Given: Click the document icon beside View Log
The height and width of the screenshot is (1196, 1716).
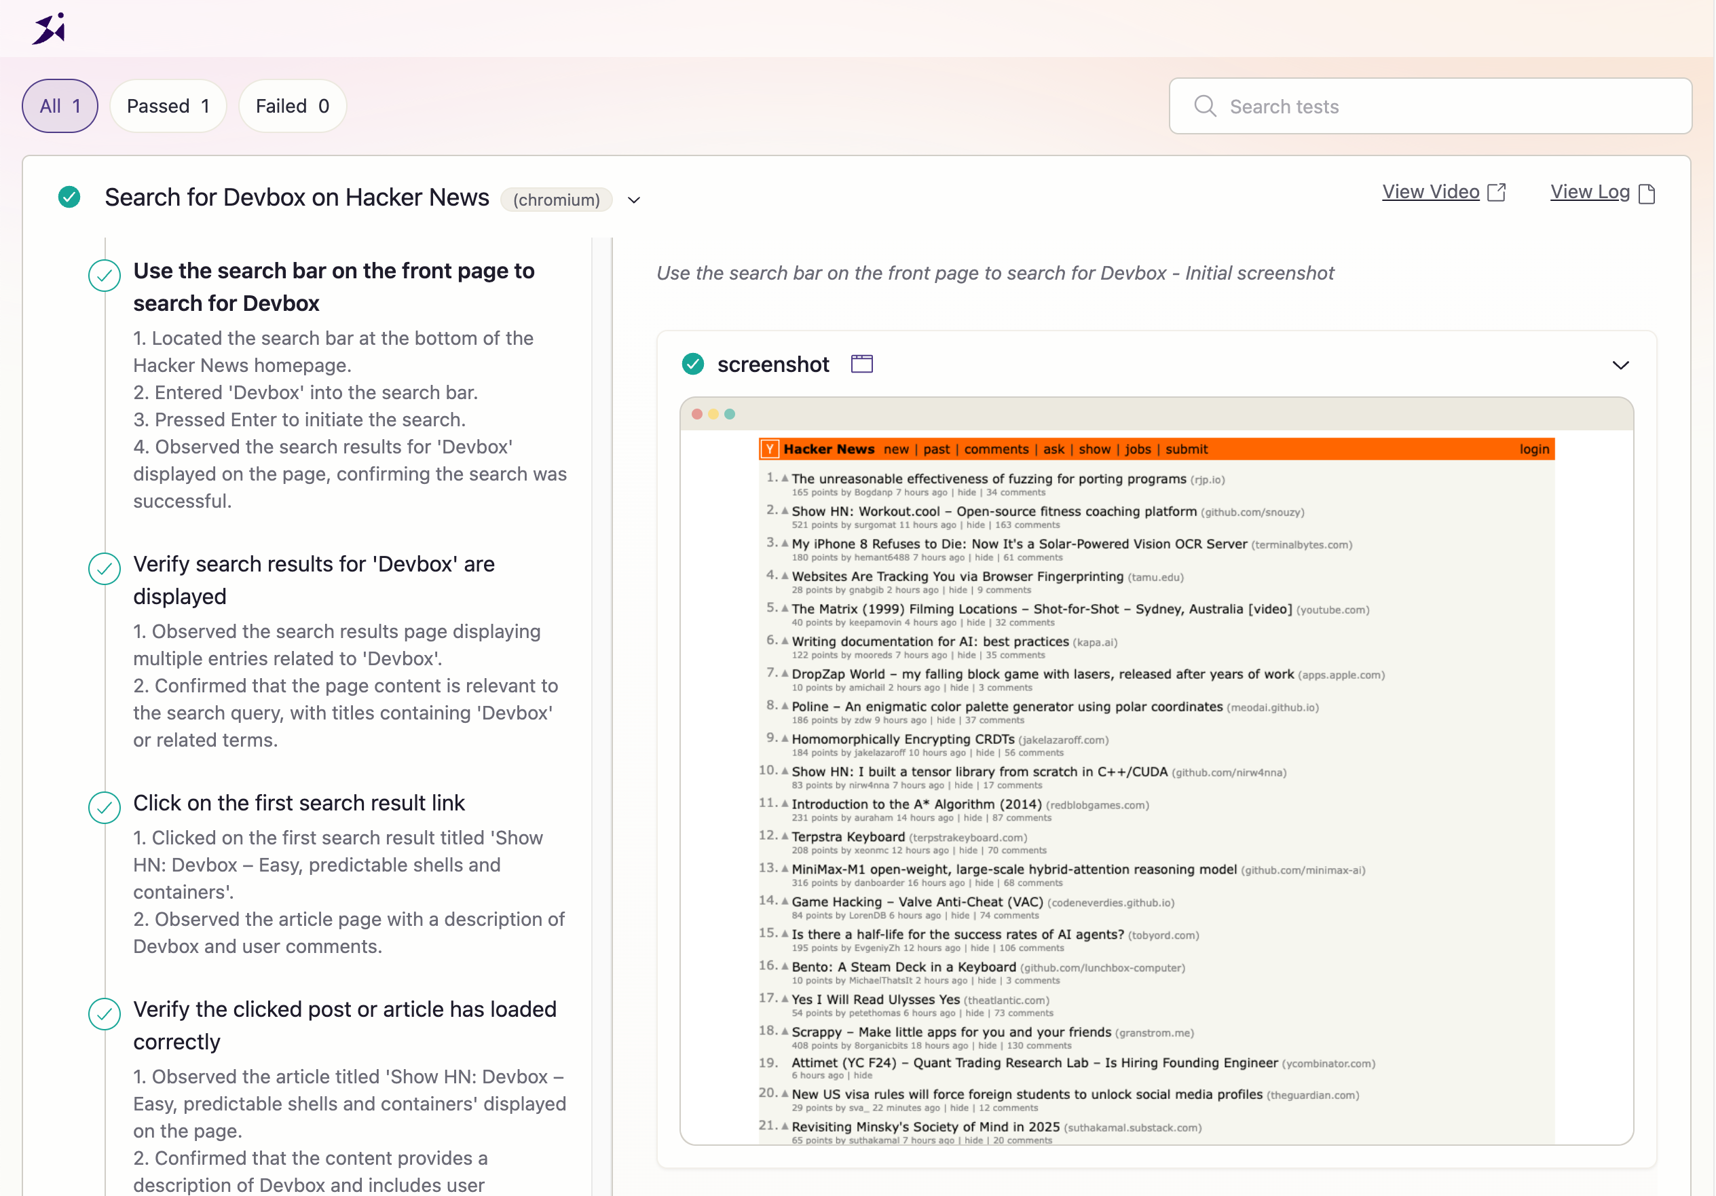Looking at the screenshot, I should tap(1647, 193).
